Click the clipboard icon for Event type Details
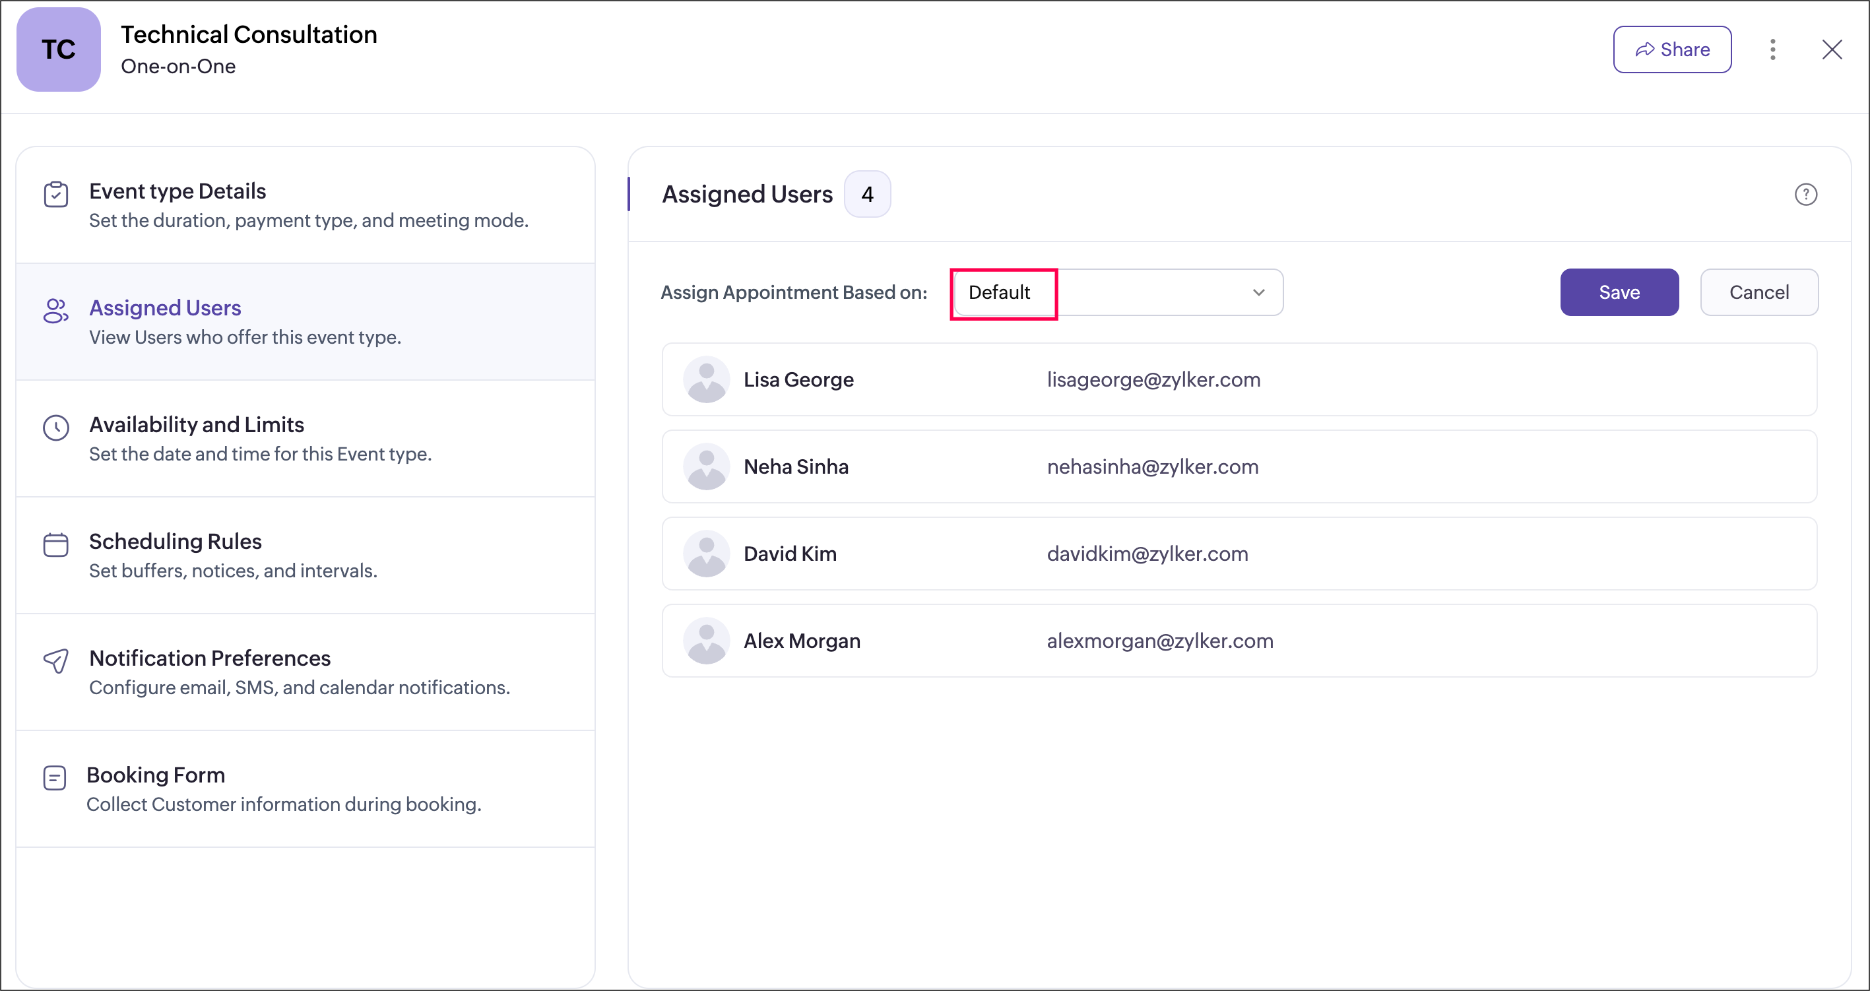1870x991 pixels. click(x=56, y=195)
